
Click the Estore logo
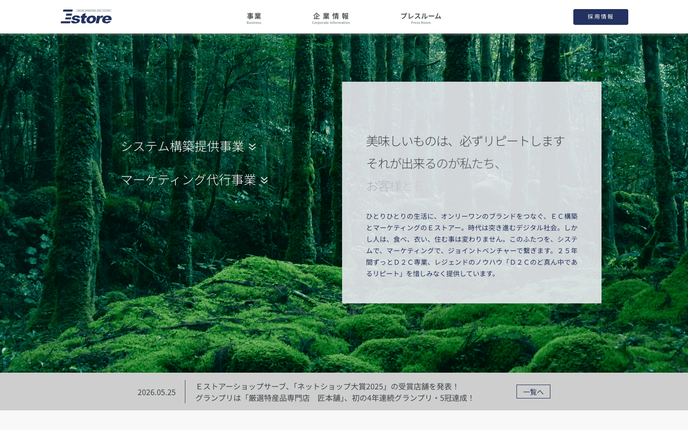86,17
